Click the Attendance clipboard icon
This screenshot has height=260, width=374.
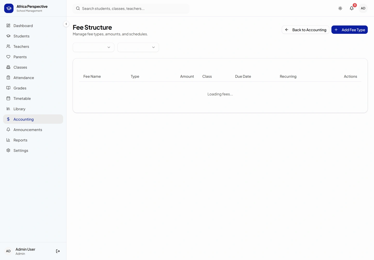coord(8,77)
